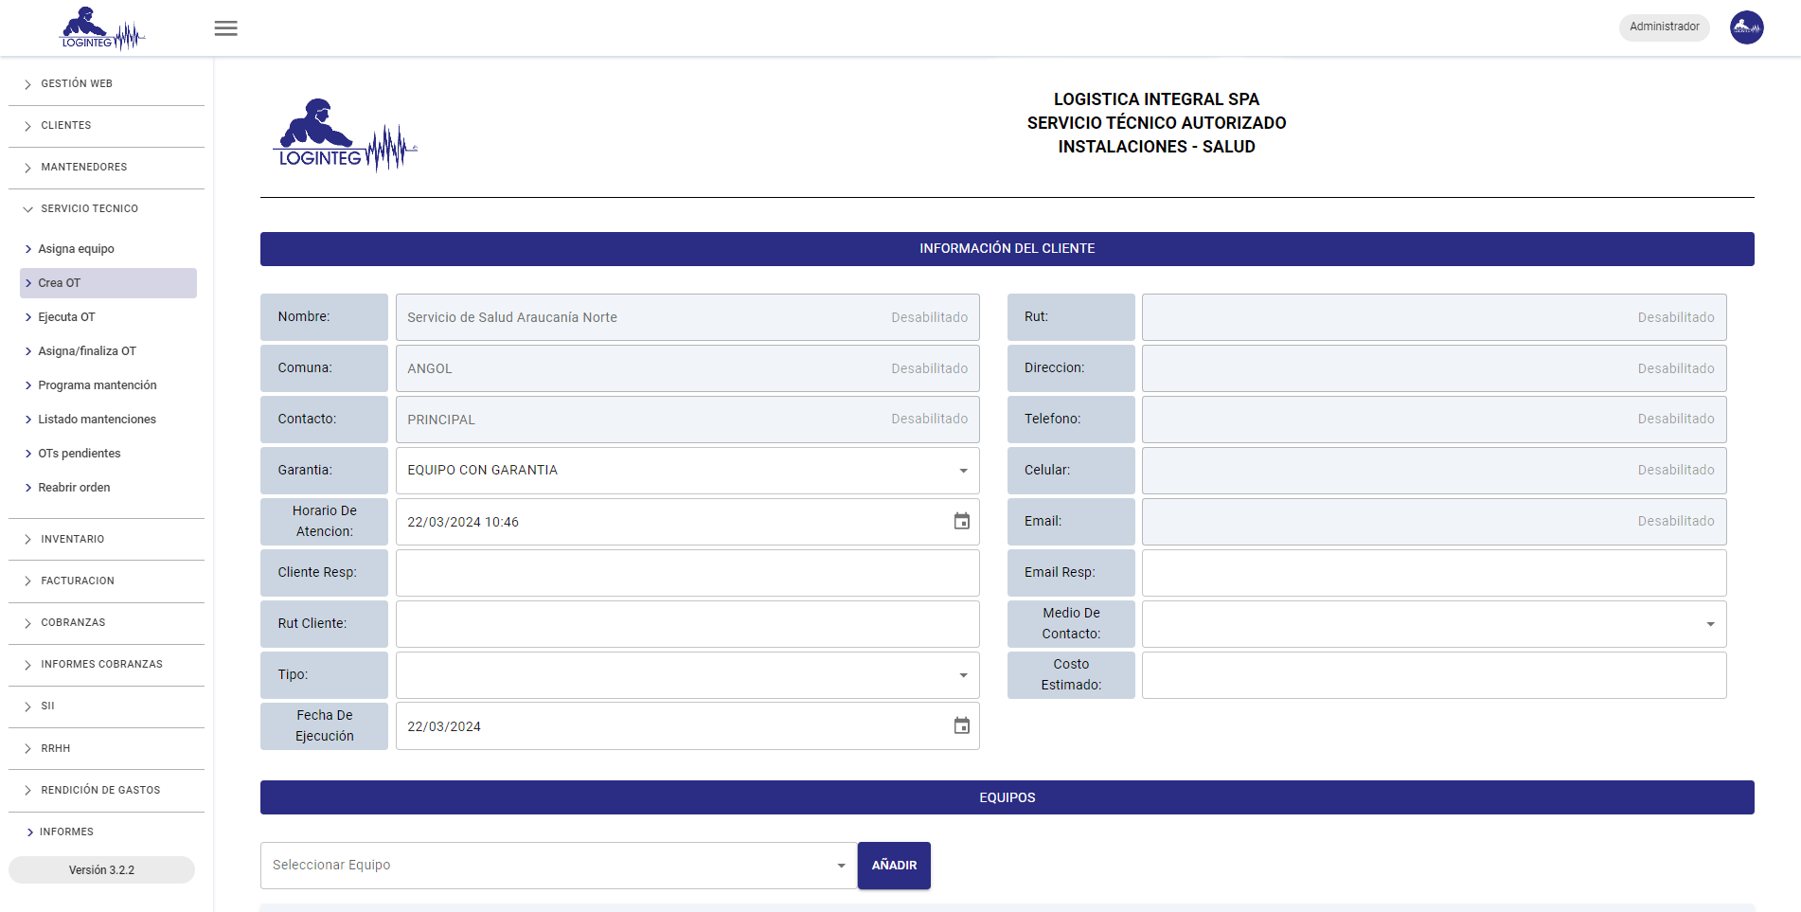Screen dimensions: 1801x912
Task: Collapse the Servicio Tecnico menu section
Action: (x=89, y=208)
